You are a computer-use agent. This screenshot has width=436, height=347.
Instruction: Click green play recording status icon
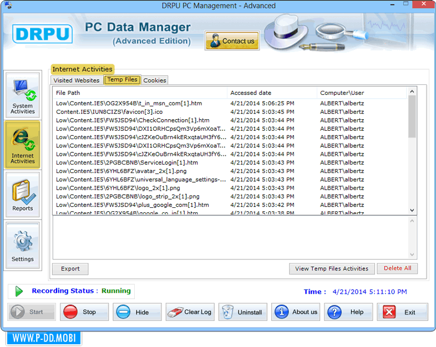[x=19, y=291]
